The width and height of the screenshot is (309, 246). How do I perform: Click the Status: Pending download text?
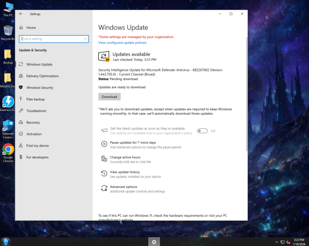point(118,79)
